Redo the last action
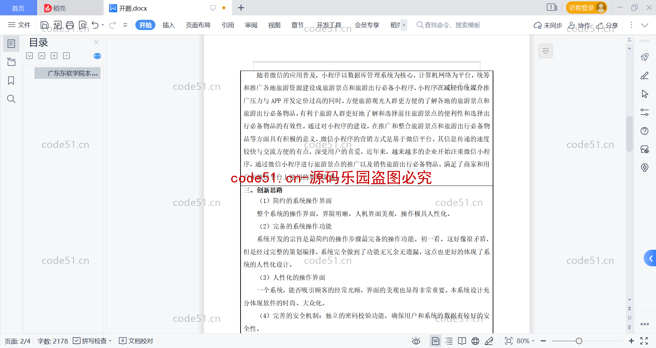The width and height of the screenshot is (656, 348). click(x=113, y=25)
